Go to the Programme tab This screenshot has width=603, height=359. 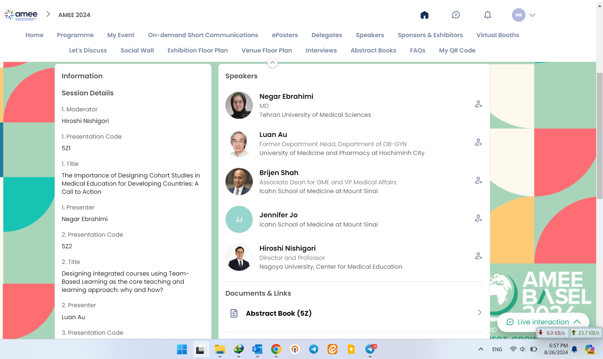[75, 35]
